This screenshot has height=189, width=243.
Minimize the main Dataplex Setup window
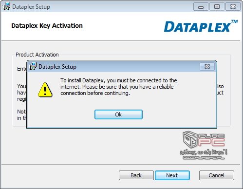pos(201,7)
